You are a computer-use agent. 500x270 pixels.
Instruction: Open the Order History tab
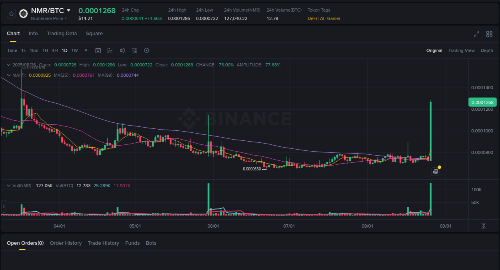(x=66, y=243)
